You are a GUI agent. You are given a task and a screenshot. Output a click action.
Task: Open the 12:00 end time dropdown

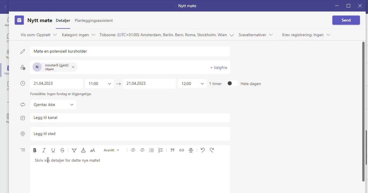pos(192,84)
